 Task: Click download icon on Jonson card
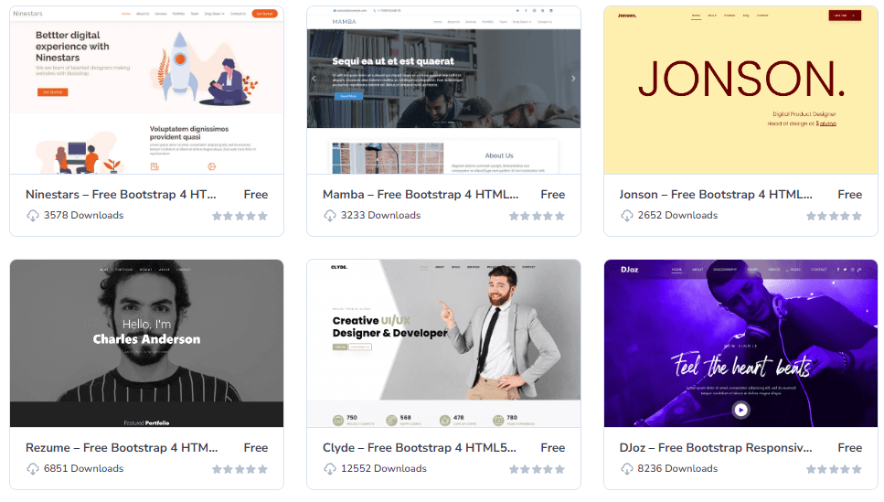pyautogui.click(x=627, y=216)
